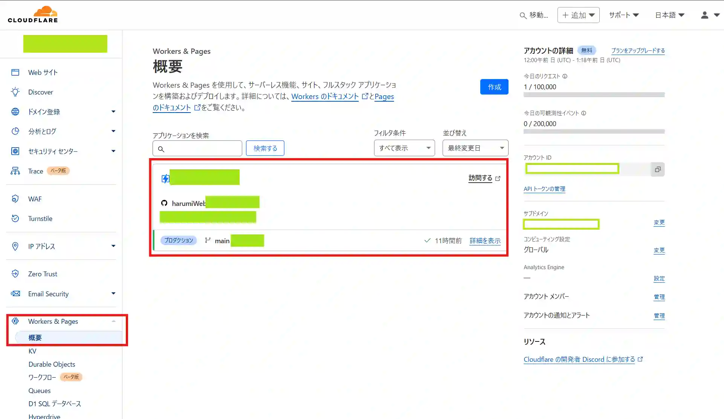
Task: Click the 今日のリクエスト usage progress bar
Action: click(594, 95)
